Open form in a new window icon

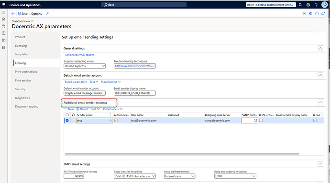tap(323, 14)
